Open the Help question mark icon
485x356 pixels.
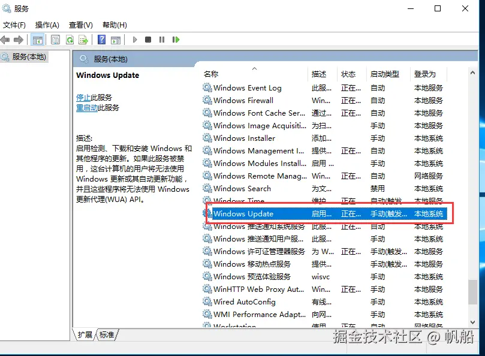coord(101,40)
